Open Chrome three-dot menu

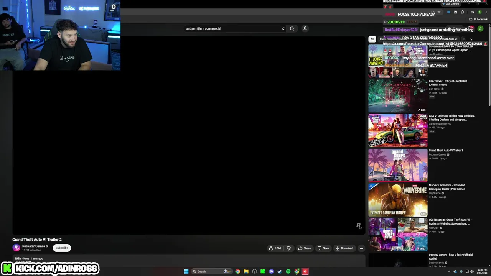[x=486, y=12]
